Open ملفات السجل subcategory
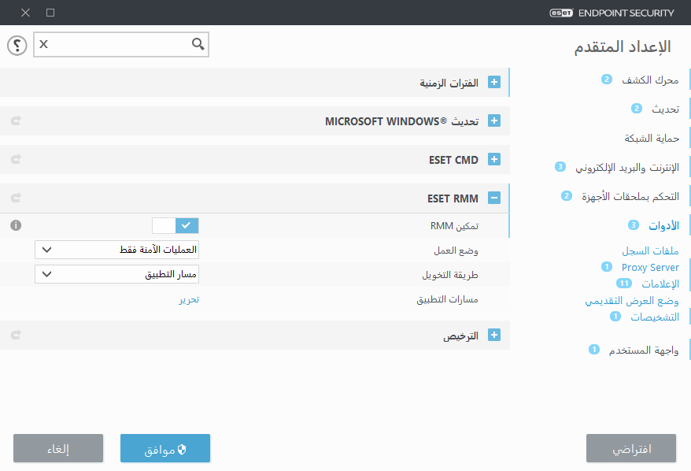The width and height of the screenshot is (691, 471). [650, 251]
